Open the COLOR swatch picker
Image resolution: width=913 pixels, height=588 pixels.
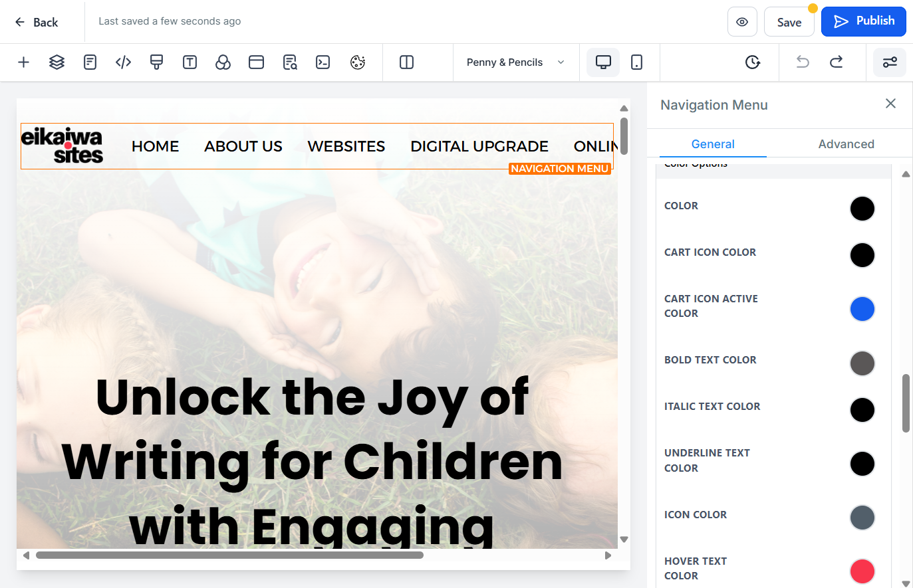pos(862,209)
